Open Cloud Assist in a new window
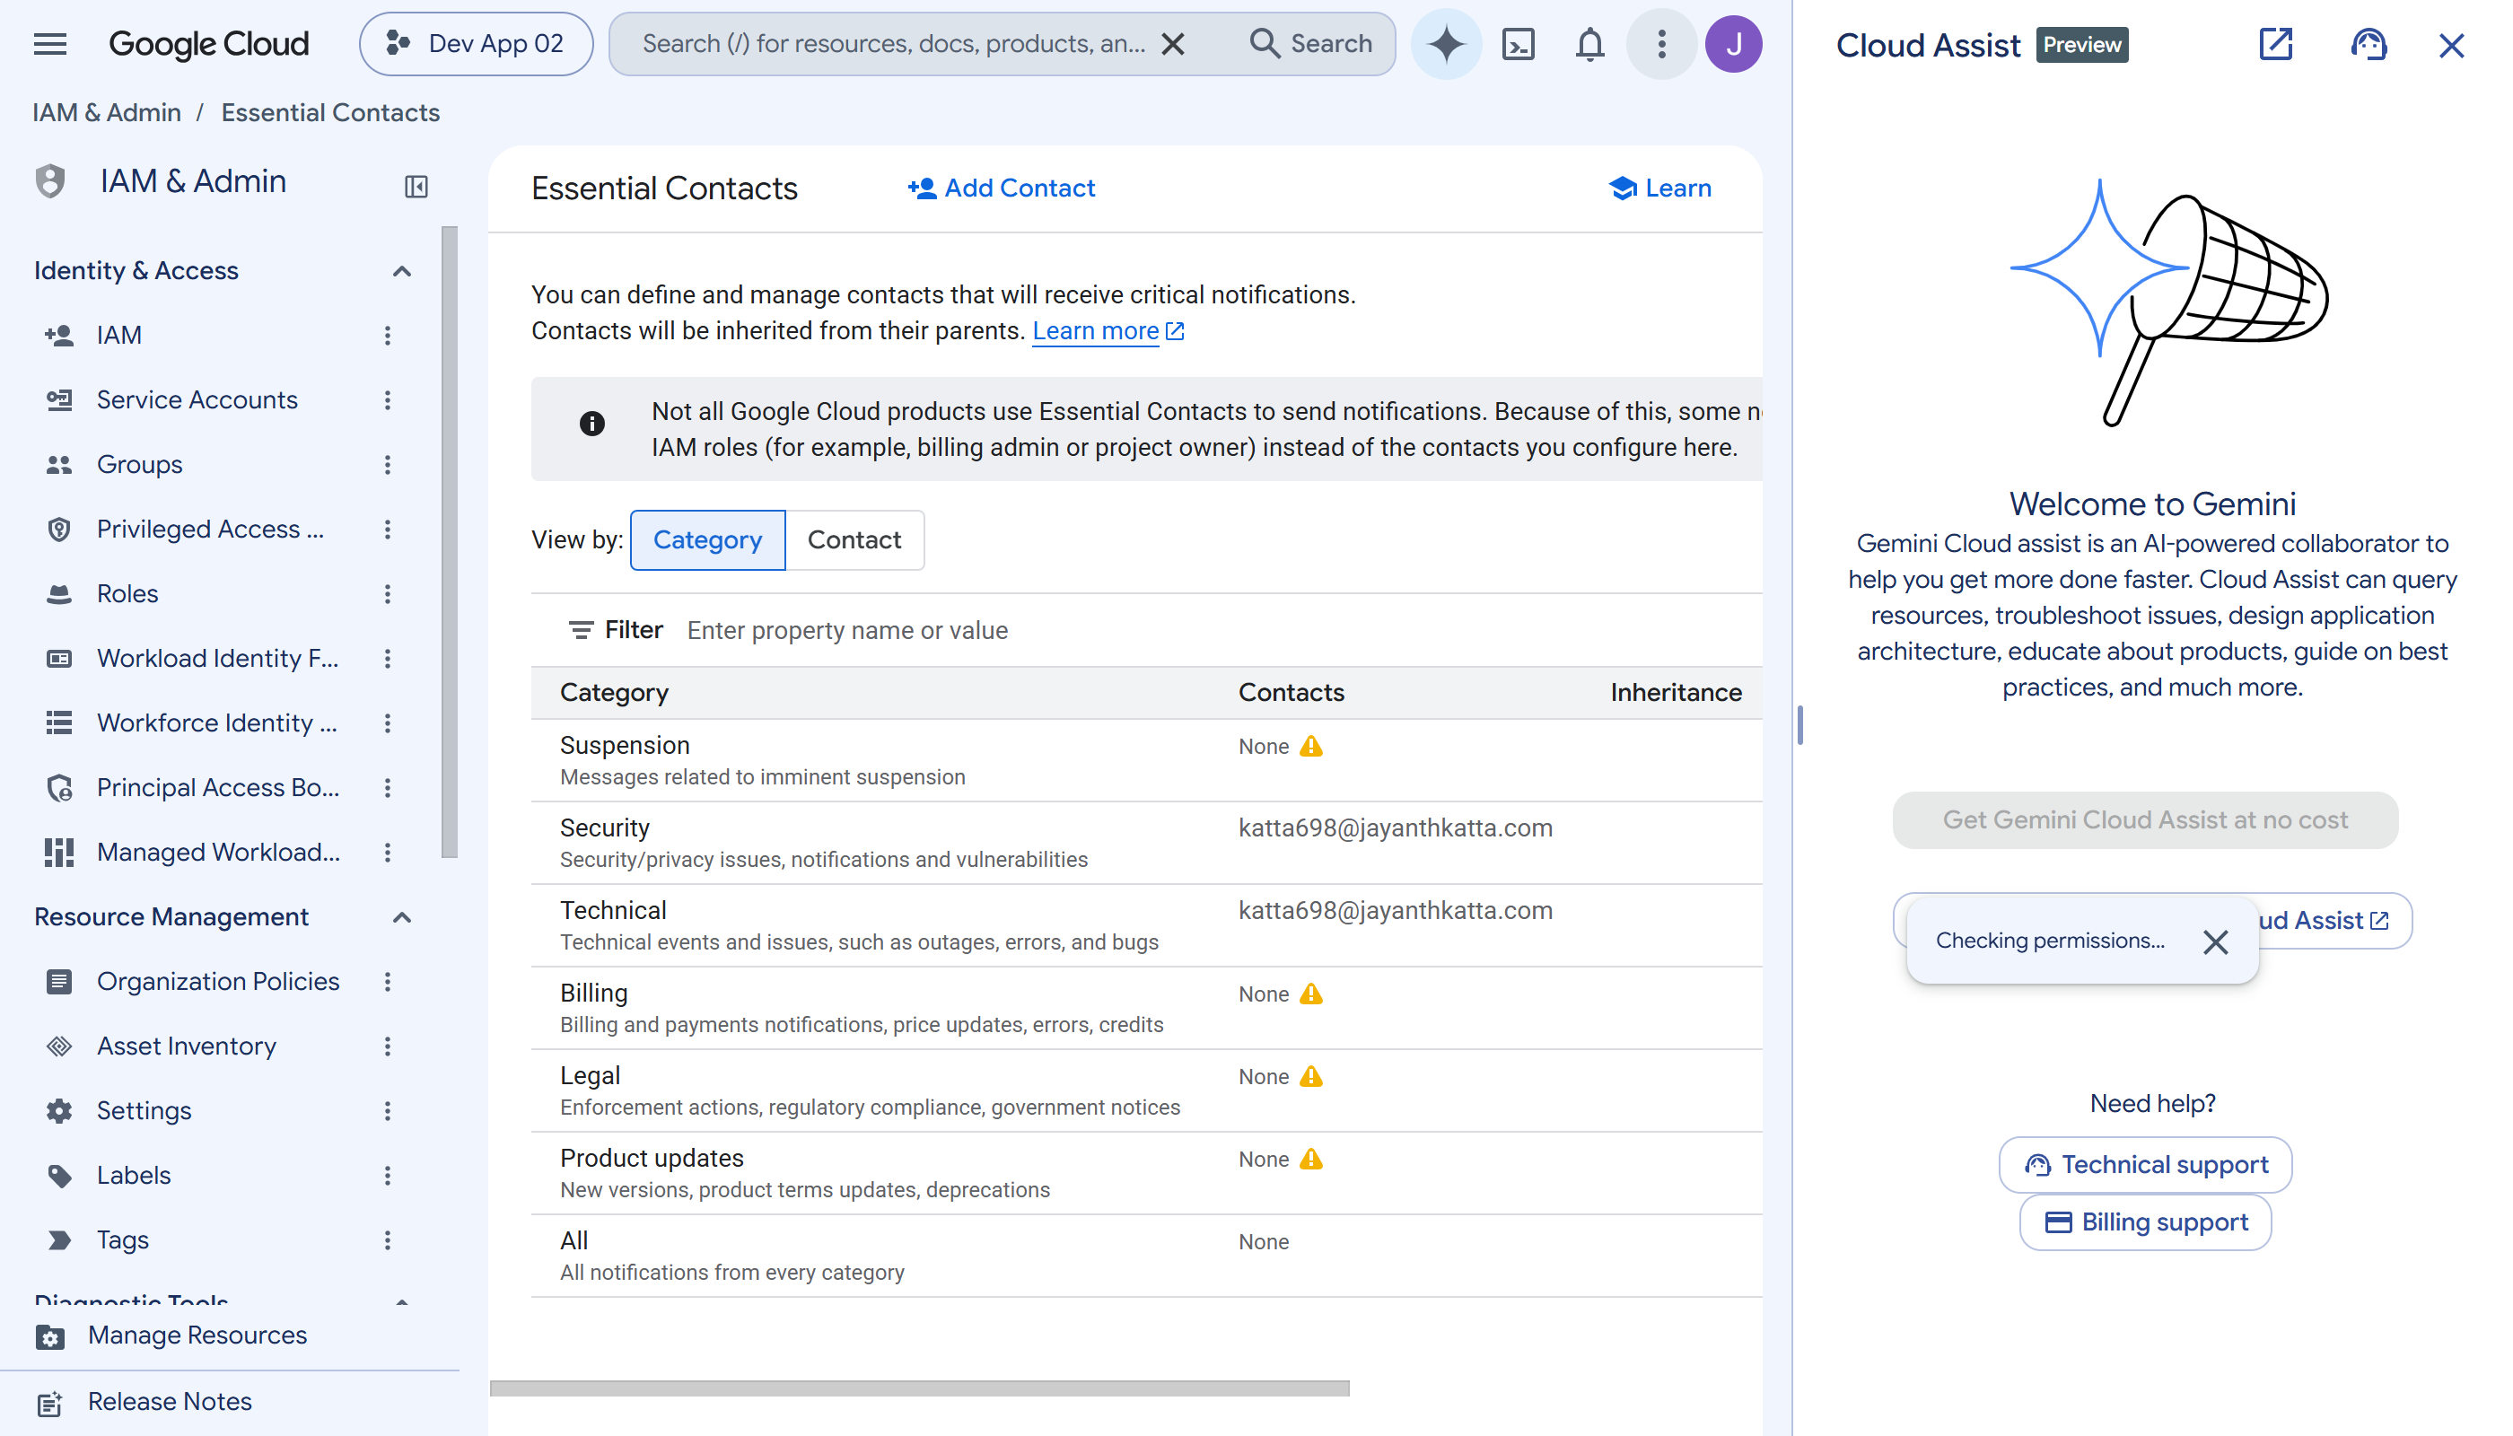 click(x=2275, y=44)
